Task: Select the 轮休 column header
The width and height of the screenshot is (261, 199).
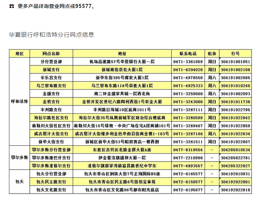Action: pos(212,54)
